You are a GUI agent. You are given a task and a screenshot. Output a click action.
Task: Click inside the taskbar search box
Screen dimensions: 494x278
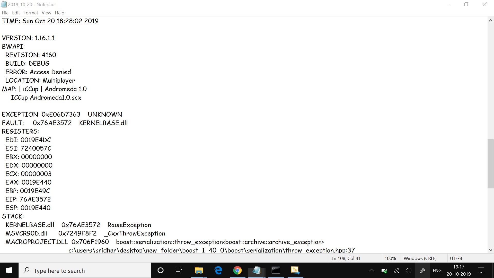(85, 270)
